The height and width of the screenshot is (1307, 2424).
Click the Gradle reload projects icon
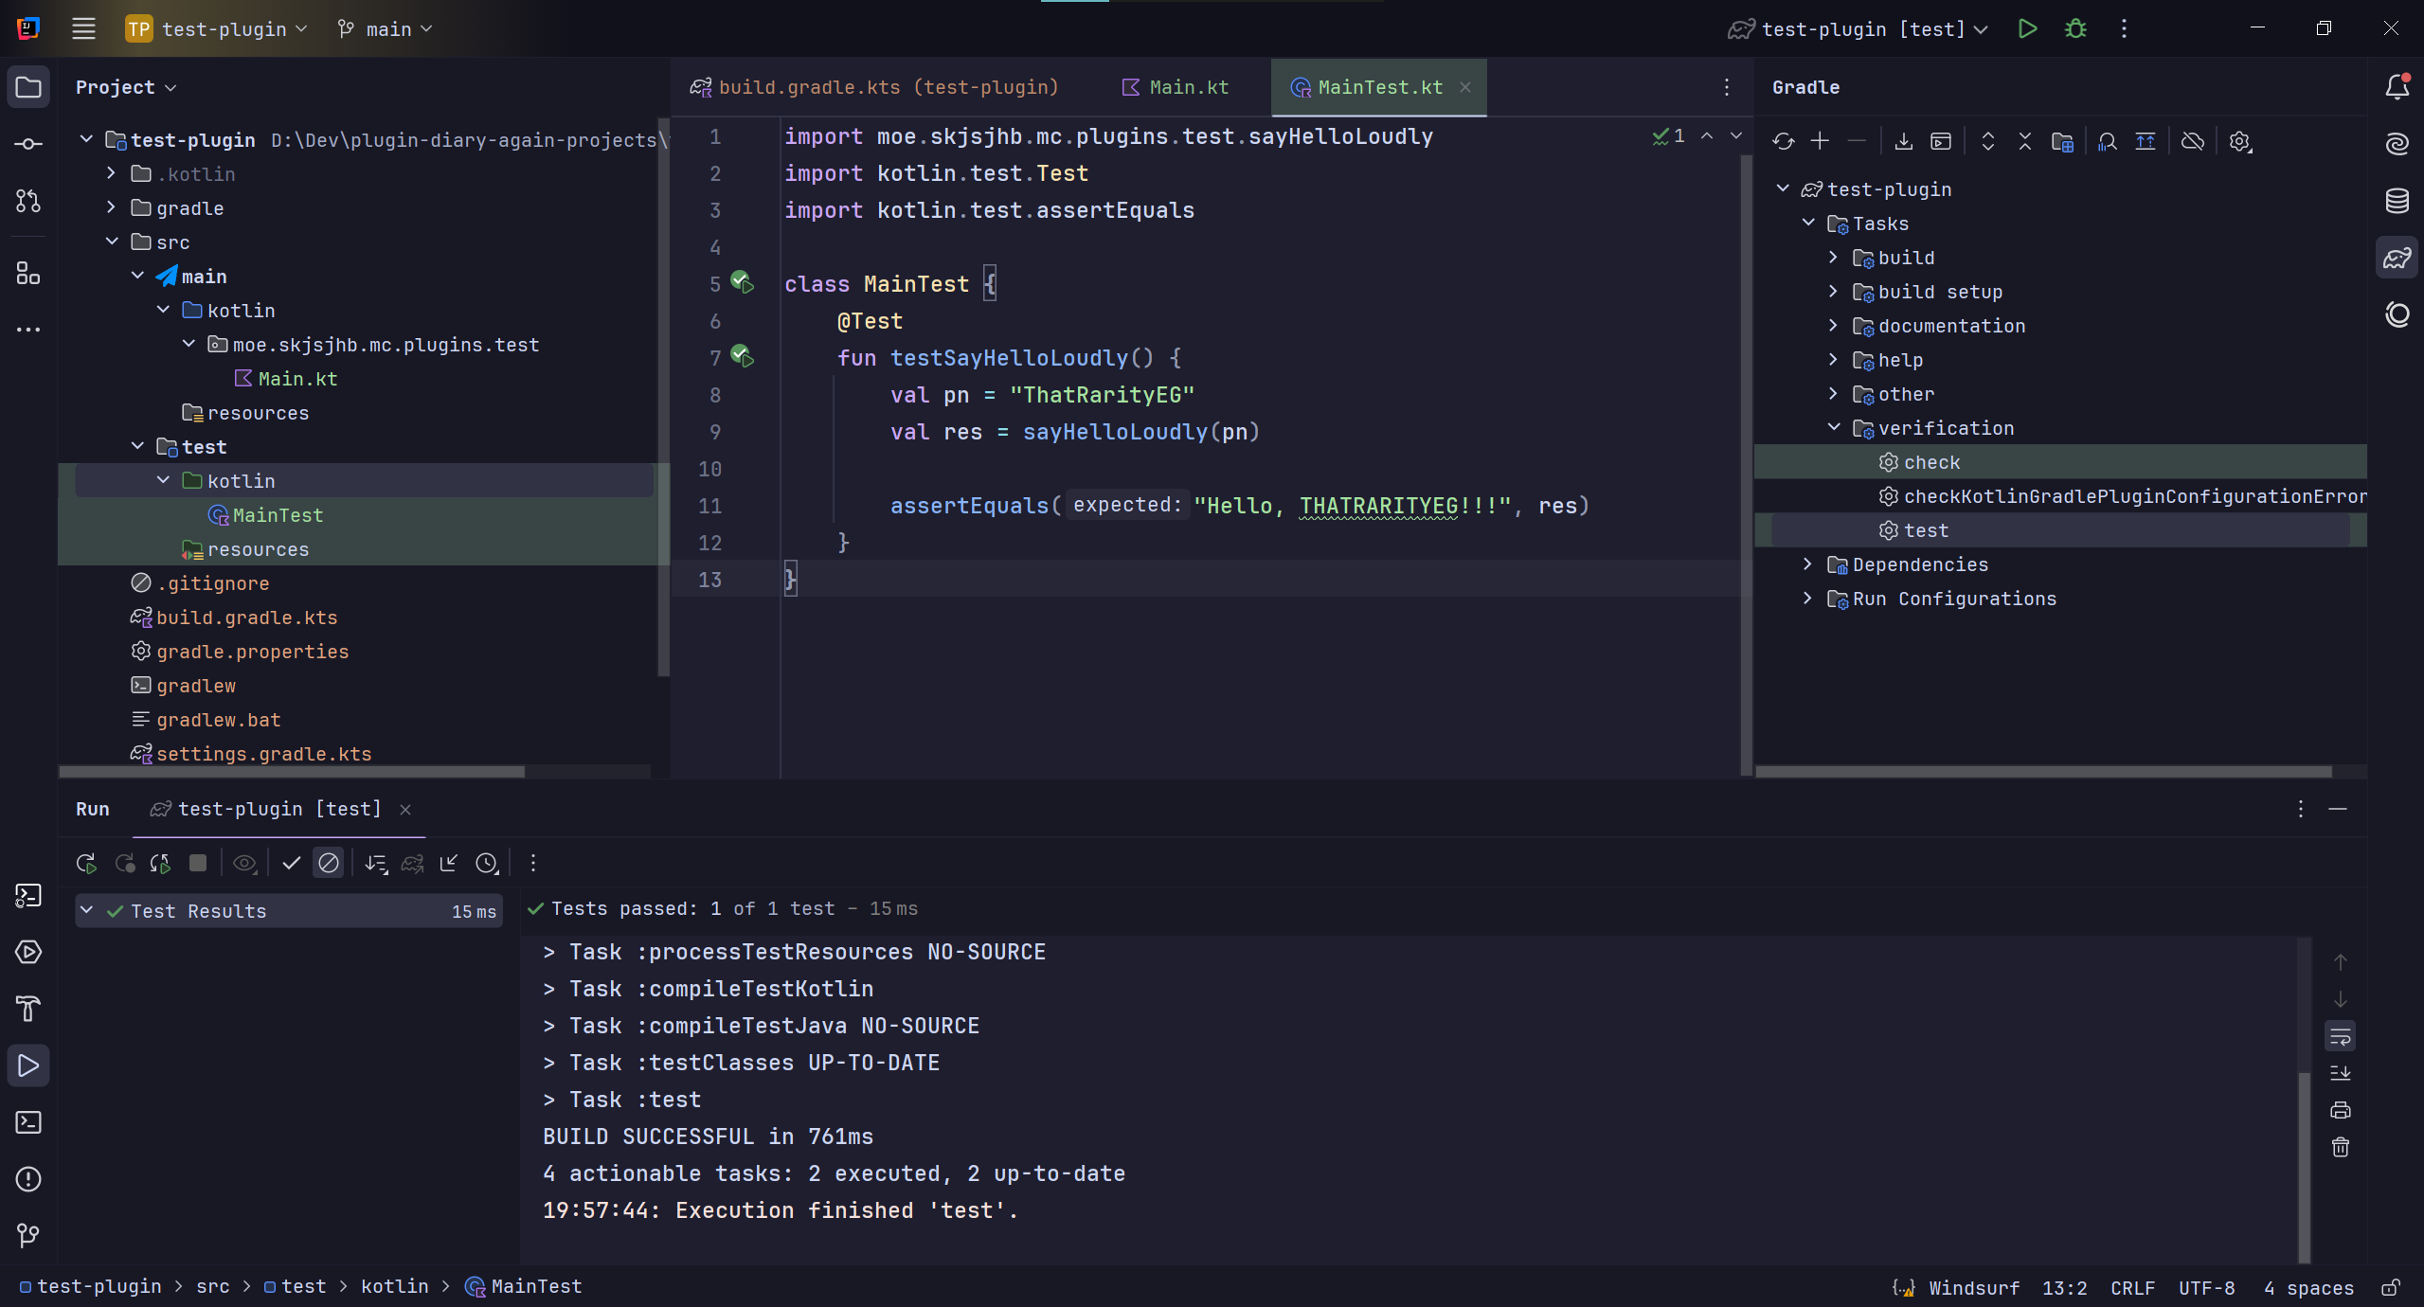click(x=1783, y=142)
